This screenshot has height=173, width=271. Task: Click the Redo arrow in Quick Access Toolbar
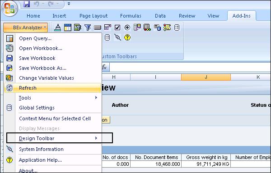pyautogui.click(x=51, y=4)
